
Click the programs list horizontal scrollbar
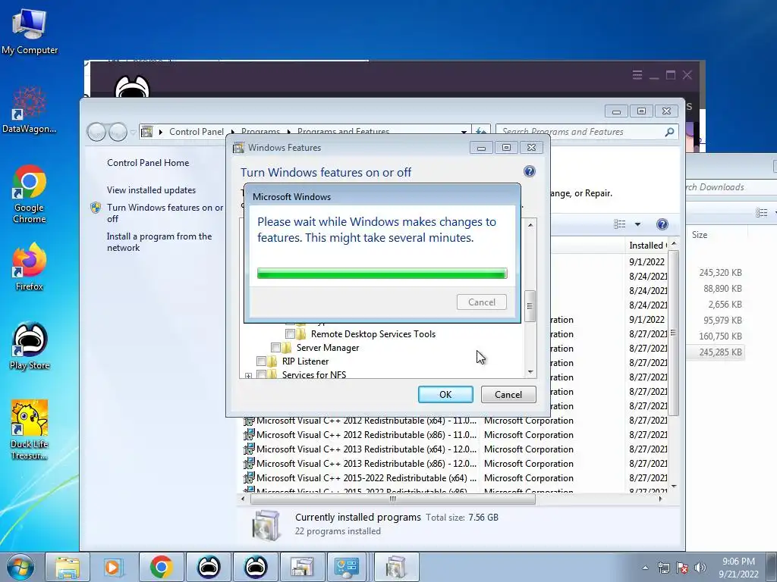pos(393,499)
